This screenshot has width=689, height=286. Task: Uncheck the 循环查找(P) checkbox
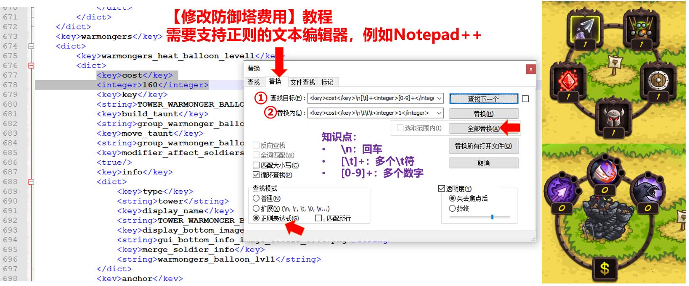point(256,175)
